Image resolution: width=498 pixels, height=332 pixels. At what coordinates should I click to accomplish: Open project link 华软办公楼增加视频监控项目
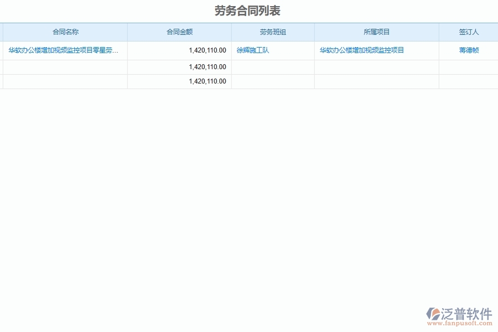tap(361, 50)
